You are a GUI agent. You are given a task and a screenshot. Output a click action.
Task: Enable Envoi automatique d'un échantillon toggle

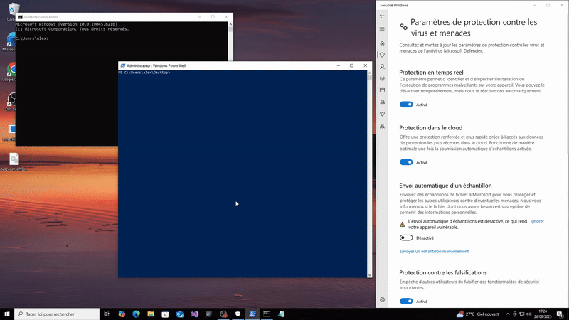406,238
